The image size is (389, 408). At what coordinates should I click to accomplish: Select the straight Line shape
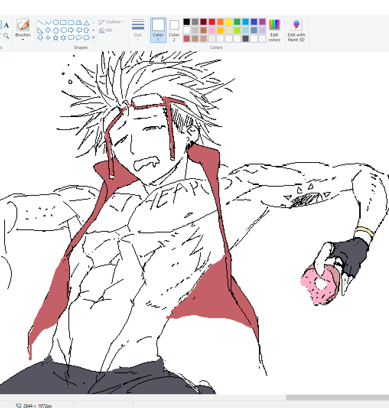tap(40, 23)
